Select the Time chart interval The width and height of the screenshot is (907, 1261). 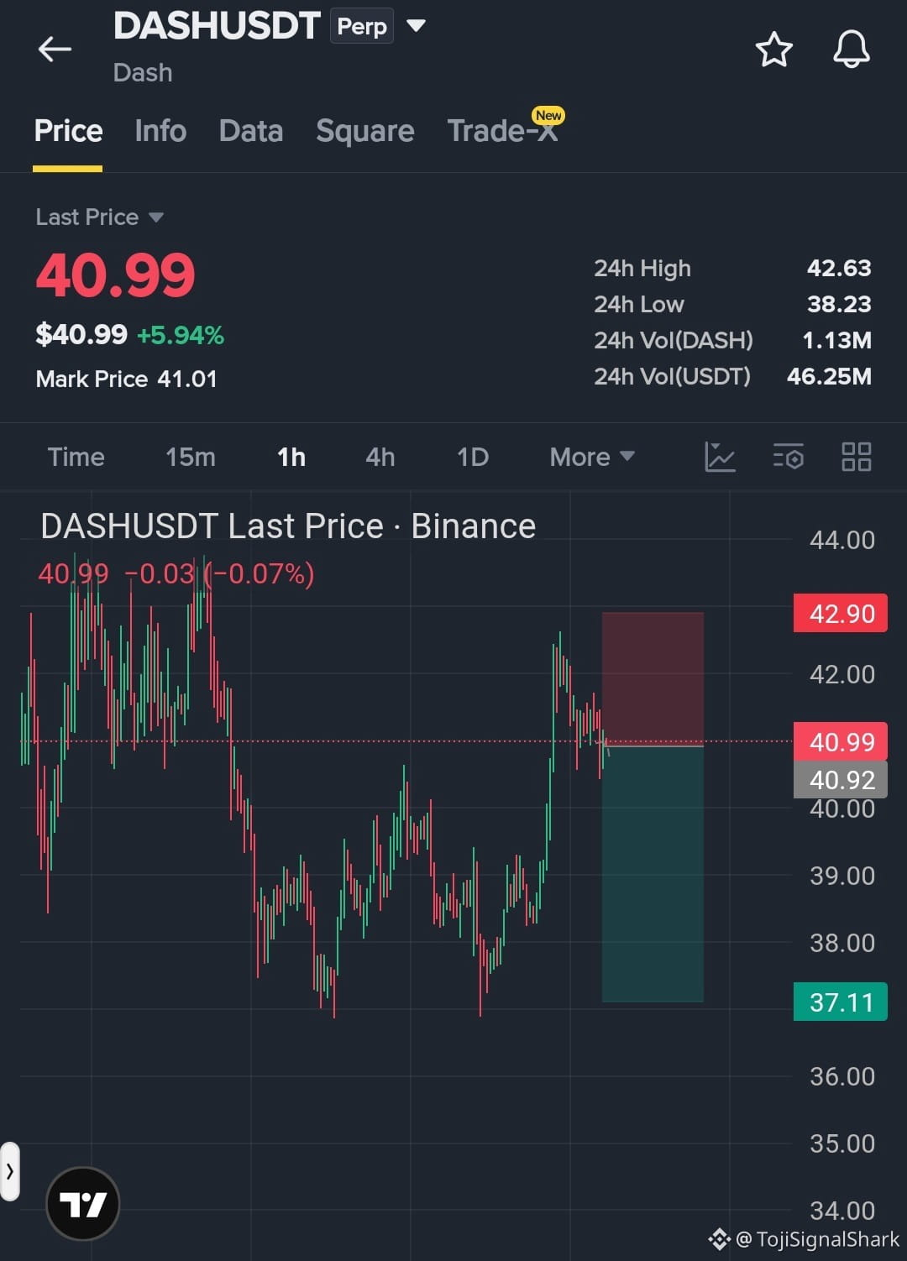click(x=76, y=457)
